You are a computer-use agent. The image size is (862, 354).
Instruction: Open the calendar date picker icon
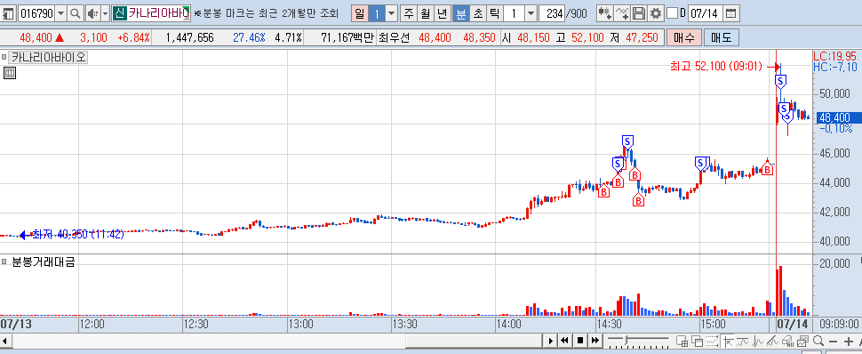pos(730,13)
